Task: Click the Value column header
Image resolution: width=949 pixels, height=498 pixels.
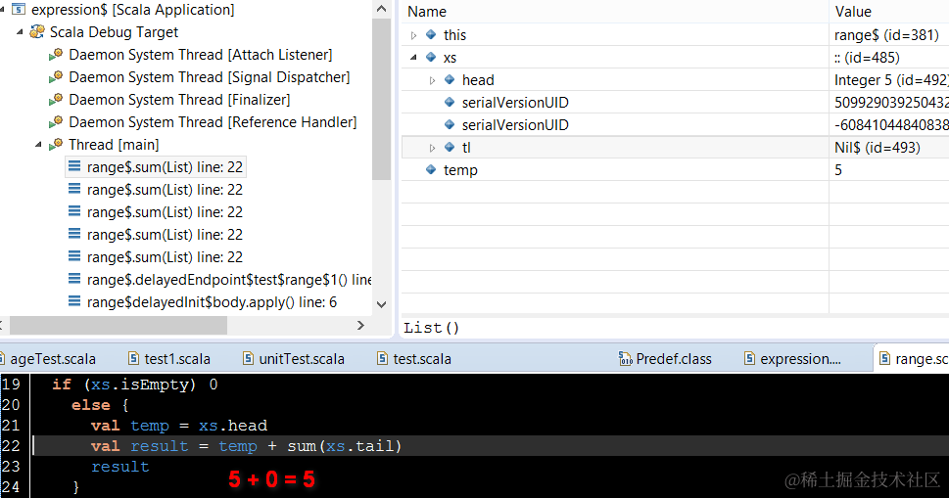Action: point(853,12)
